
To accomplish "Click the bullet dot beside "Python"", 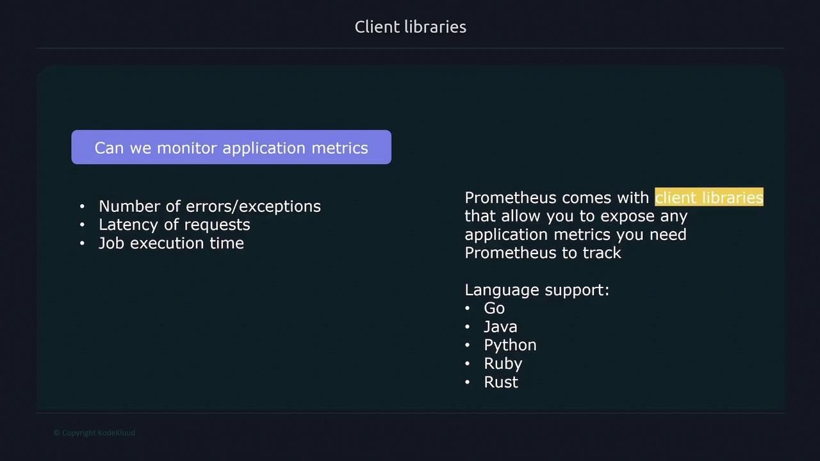I will (x=468, y=346).
